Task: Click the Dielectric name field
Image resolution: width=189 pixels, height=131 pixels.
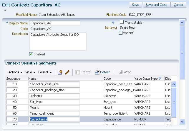Action: 54,96
